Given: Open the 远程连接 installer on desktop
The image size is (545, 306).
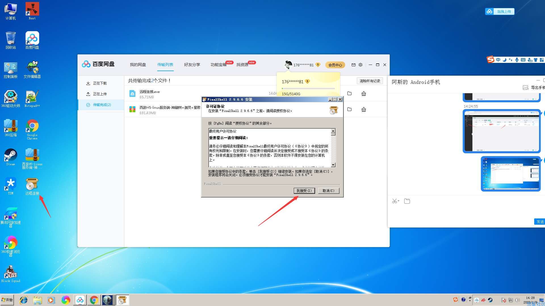Looking at the screenshot, I should 32,186.
